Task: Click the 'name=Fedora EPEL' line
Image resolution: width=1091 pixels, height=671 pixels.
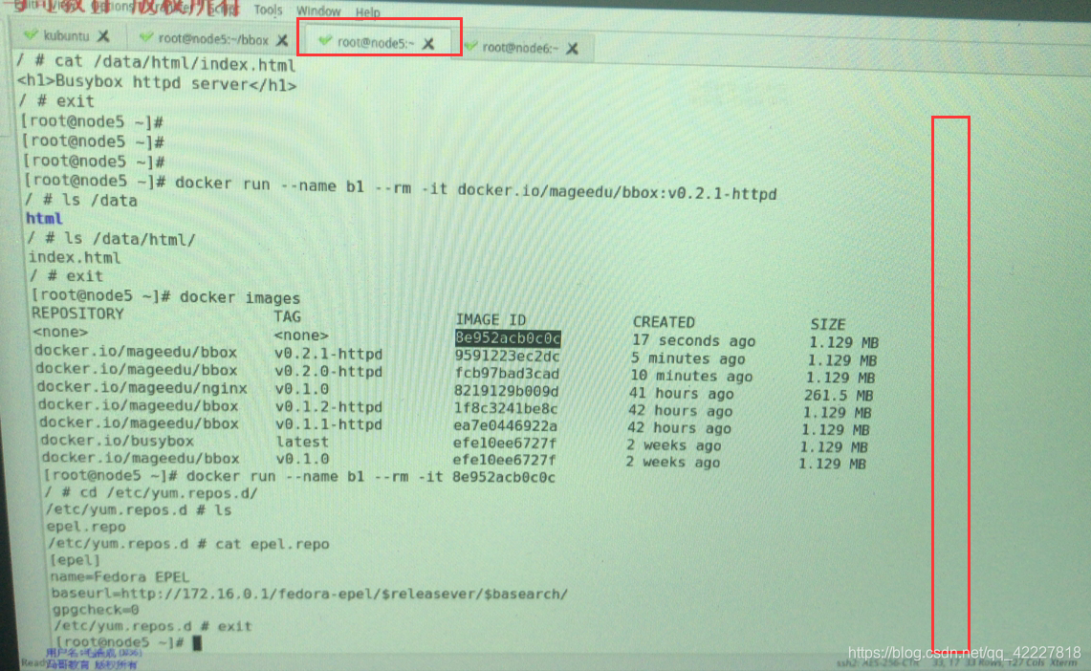Action: [120, 576]
